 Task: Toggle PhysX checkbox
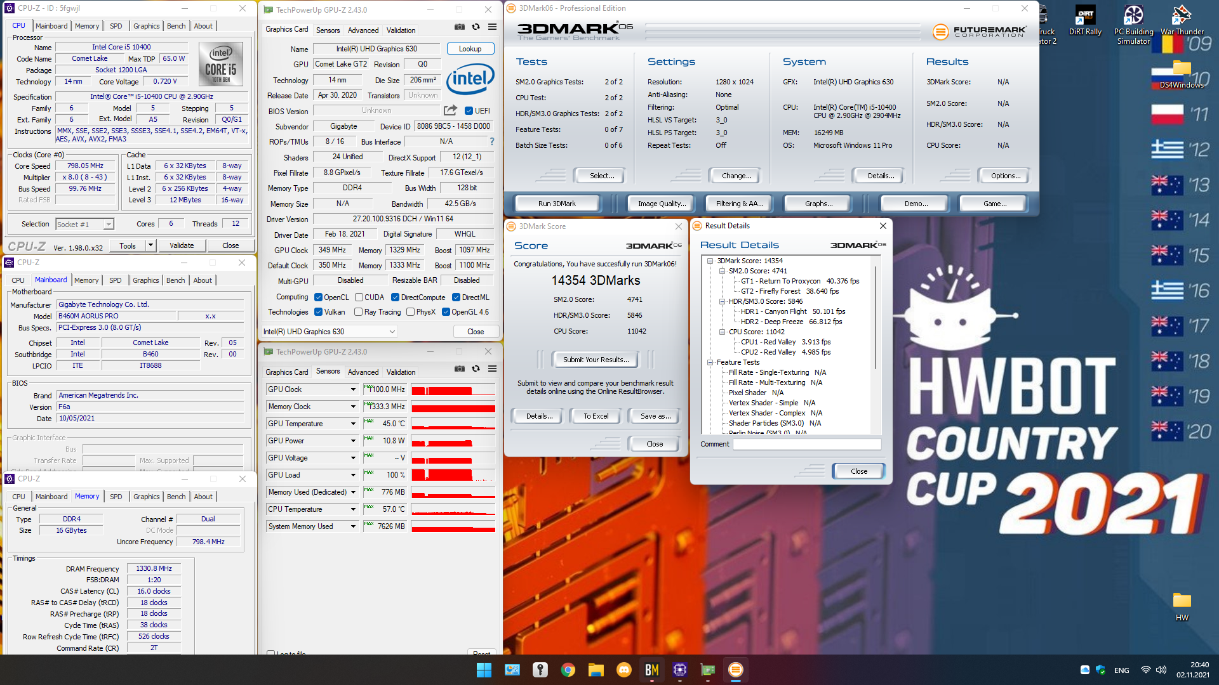coord(410,312)
